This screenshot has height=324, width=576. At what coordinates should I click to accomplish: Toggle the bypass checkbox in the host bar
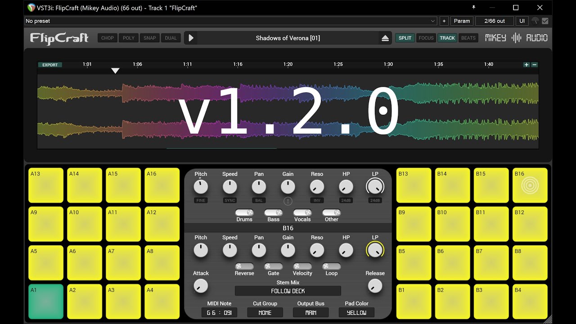coord(545,21)
